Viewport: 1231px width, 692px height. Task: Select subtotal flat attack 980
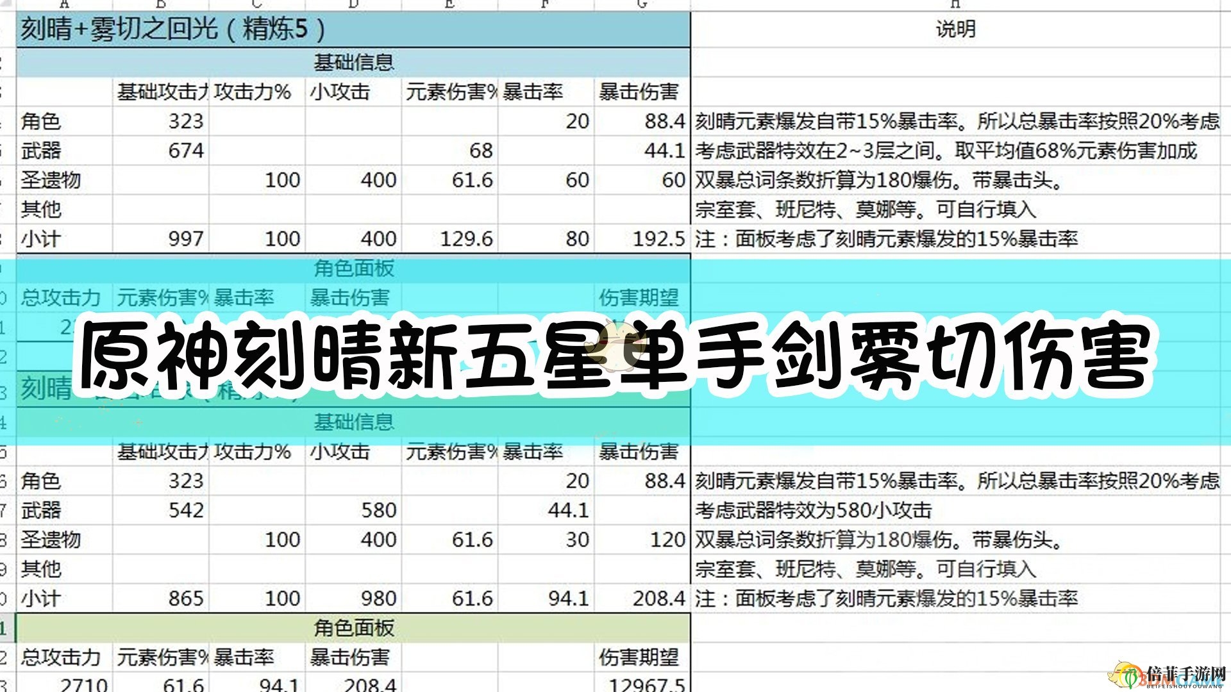pos(354,599)
